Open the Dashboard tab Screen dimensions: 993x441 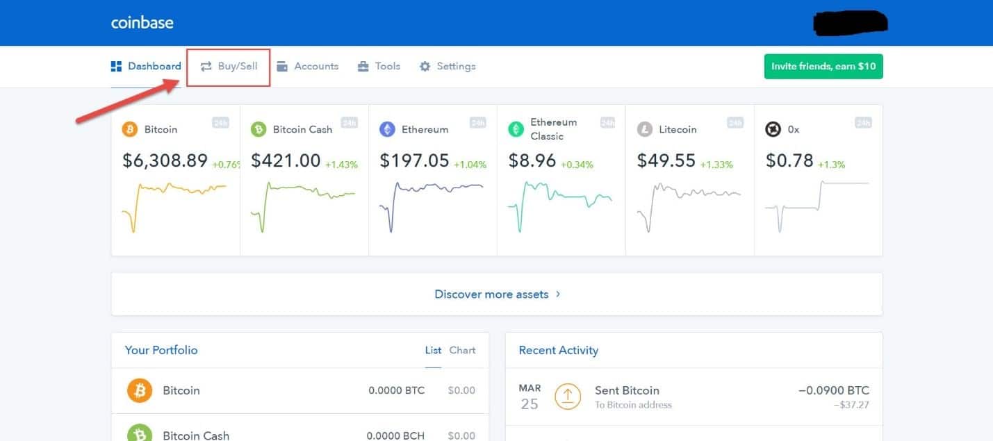(x=146, y=67)
